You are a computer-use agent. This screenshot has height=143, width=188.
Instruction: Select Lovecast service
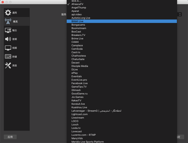click(122, 132)
